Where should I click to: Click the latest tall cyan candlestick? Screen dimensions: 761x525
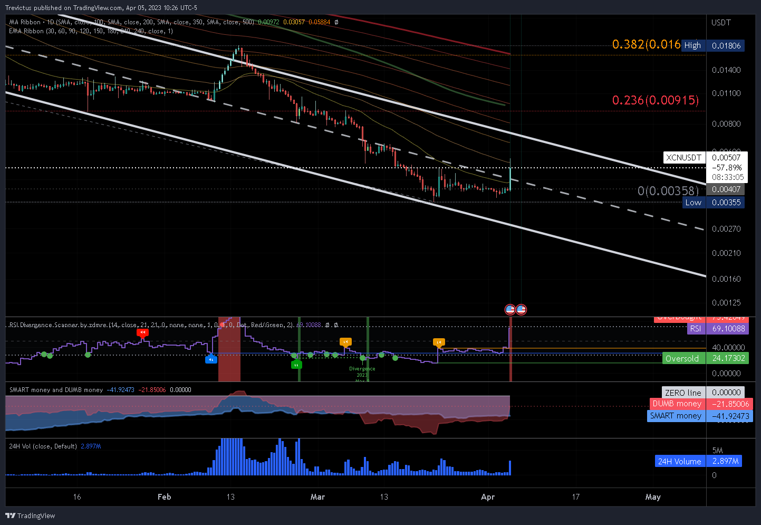pyautogui.click(x=510, y=175)
